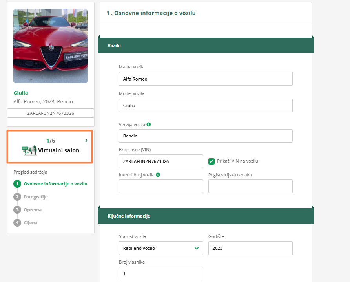
Task: Click info icon next to Interni broj vozila
Action: pos(158,175)
